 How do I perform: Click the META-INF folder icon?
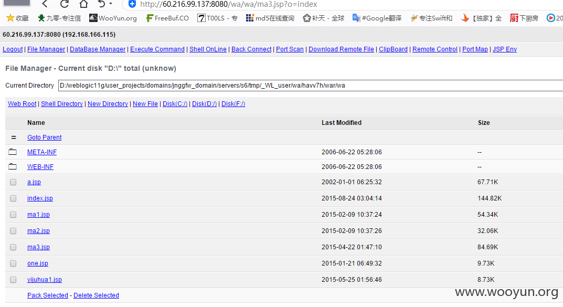[x=13, y=152]
